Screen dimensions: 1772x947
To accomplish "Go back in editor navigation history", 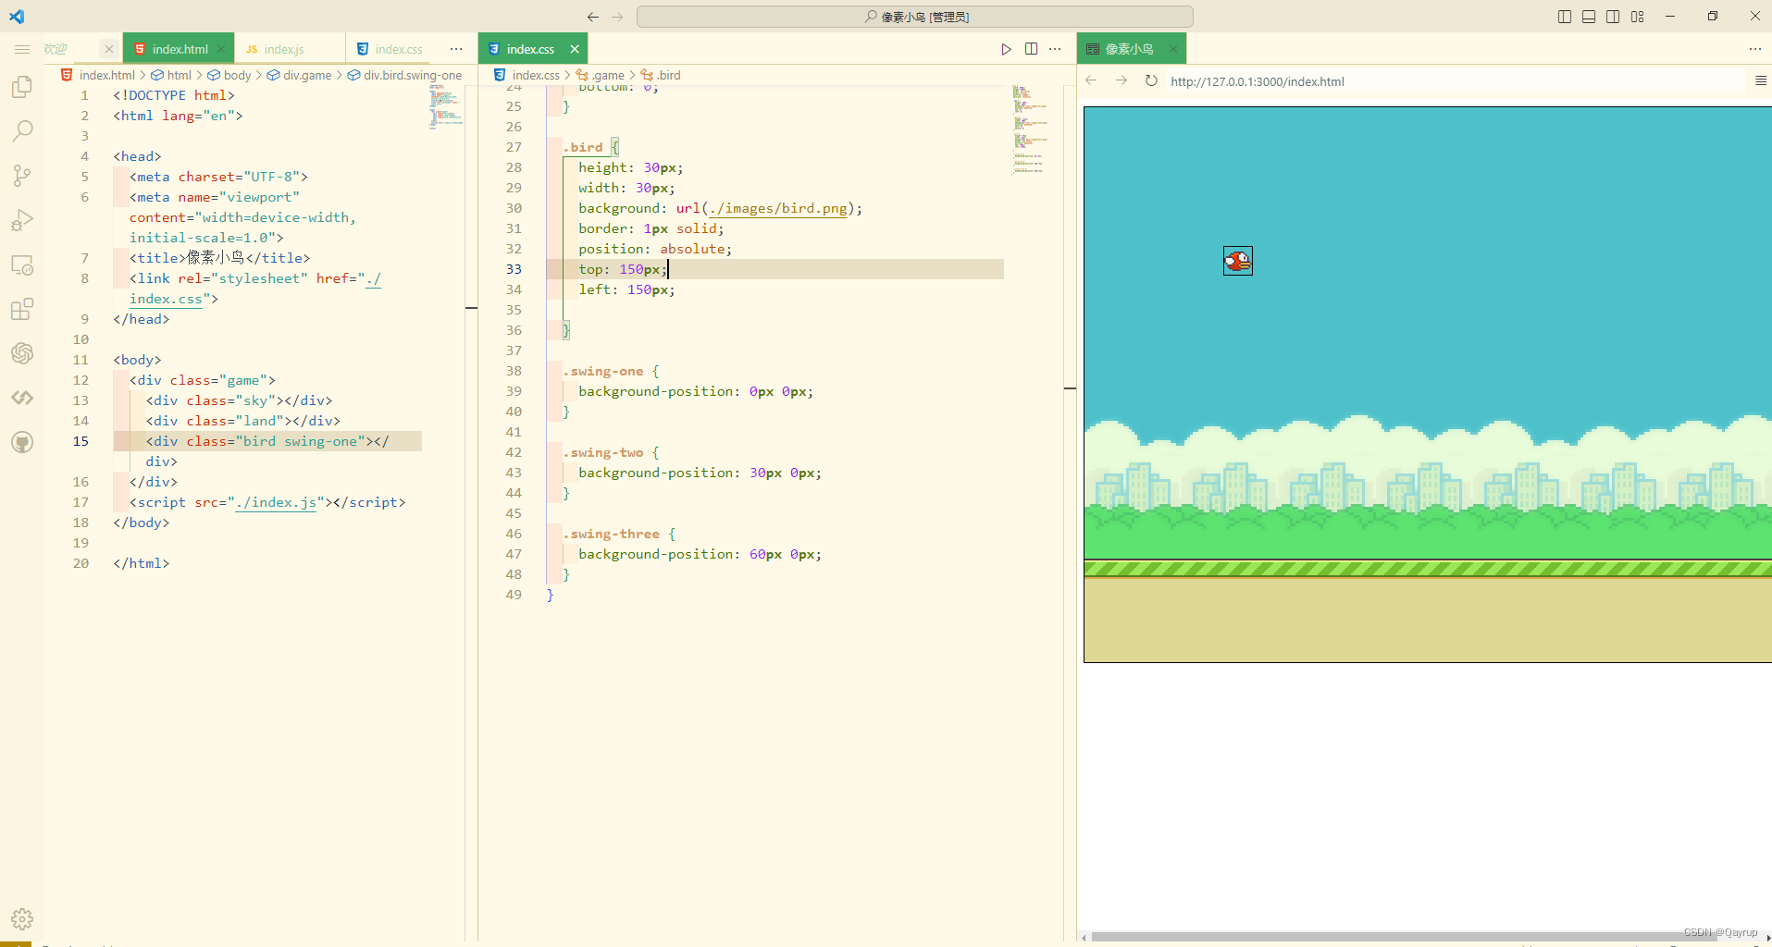I will pos(593,17).
